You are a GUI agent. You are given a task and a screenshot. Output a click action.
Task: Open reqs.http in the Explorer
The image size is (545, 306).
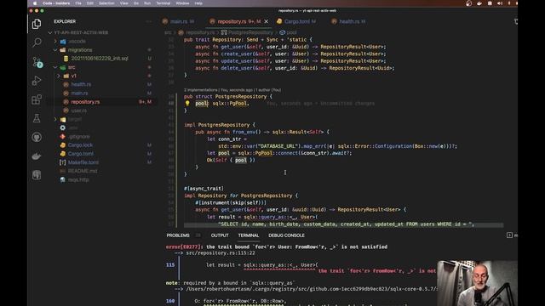click(78, 179)
